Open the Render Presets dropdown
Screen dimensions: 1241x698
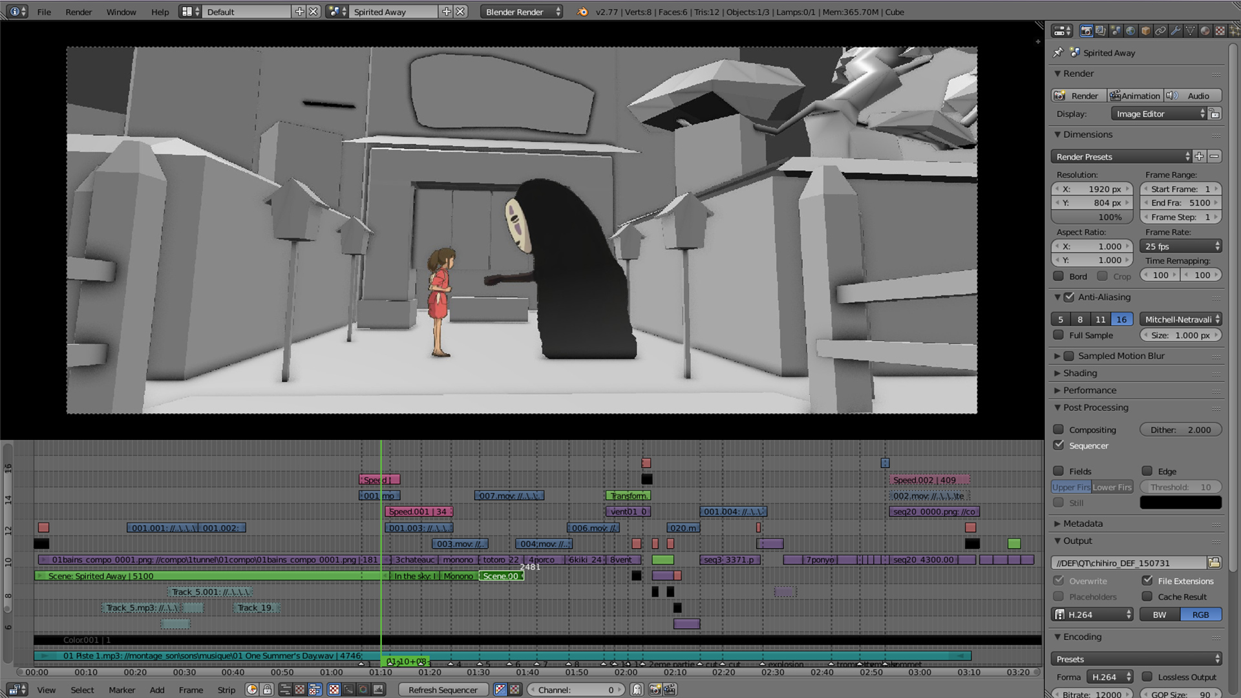click(x=1121, y=156)
